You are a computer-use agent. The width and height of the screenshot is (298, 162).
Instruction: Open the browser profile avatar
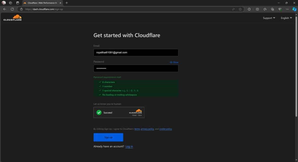click(x=3, y=3)
